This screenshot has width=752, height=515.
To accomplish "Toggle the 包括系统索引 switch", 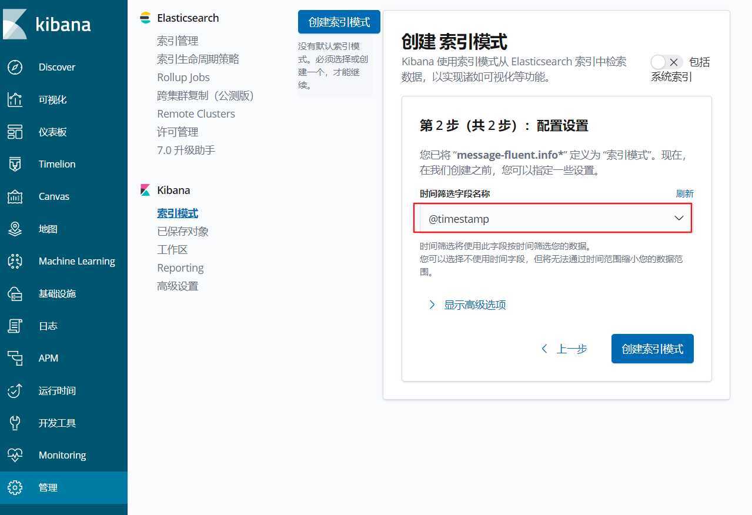I will [x=666, y=62].
